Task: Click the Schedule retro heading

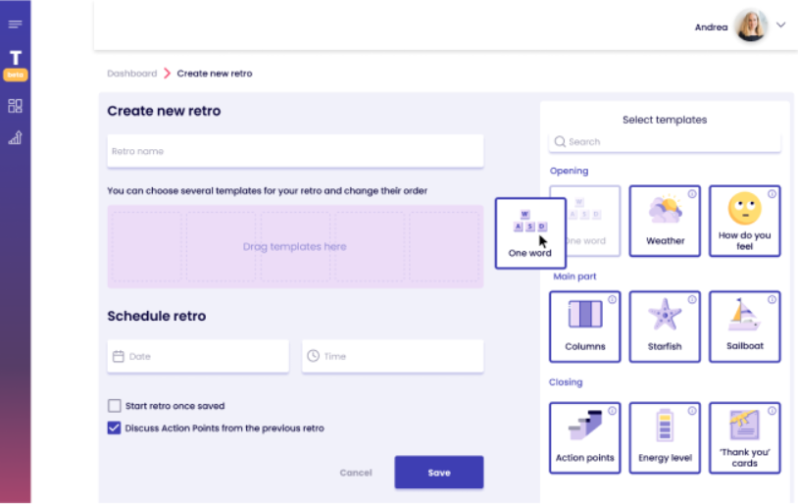Action: click(156, 316)
